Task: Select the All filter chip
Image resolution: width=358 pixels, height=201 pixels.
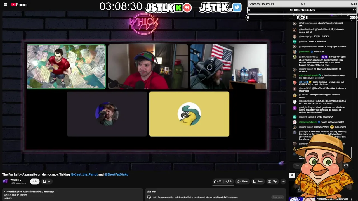Action: tap(292, 175)
